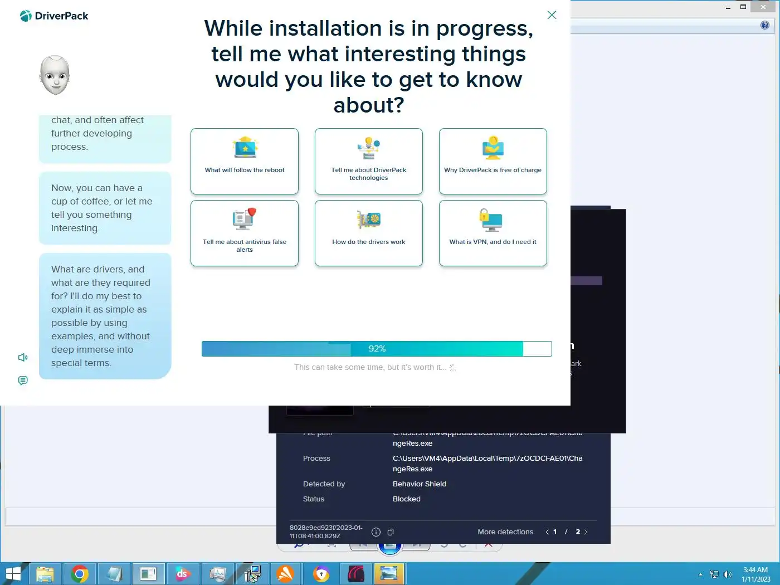Viewport: 780px width, 585px height.
Task: Click the 92% installation progress bar
Action: tap(377, 349)
